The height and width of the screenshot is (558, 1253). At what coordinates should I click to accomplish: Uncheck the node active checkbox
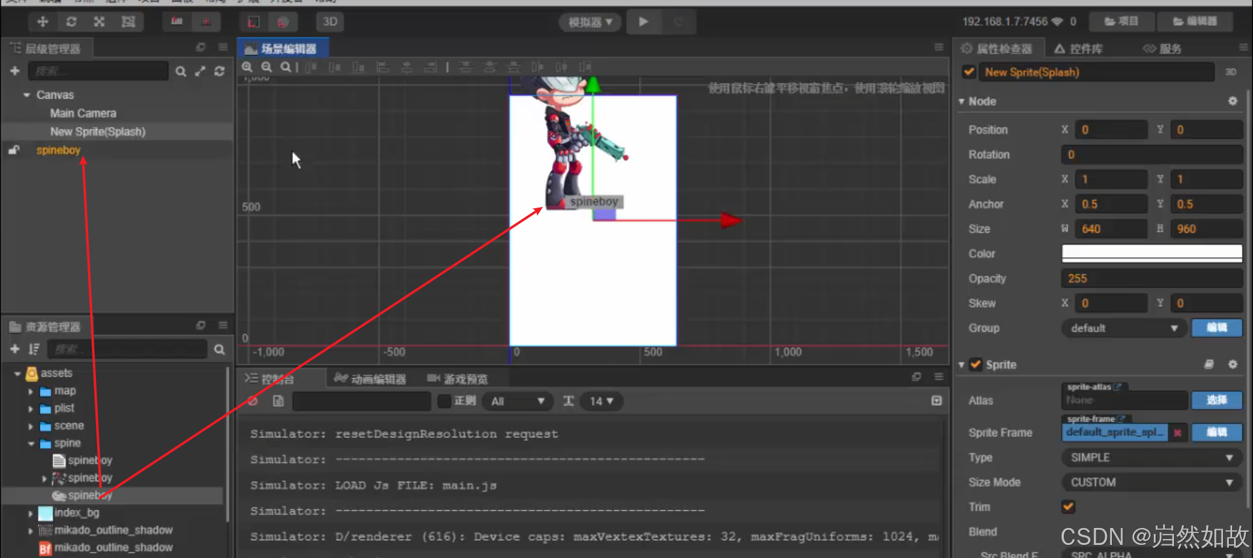pos(969,72)
